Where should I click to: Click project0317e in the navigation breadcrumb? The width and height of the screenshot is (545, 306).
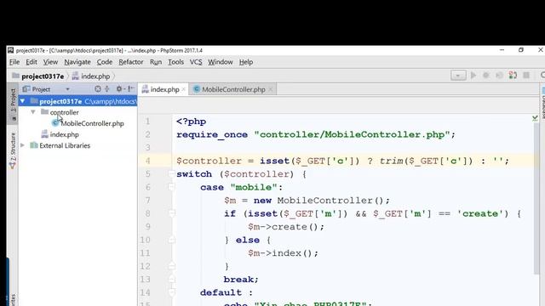click(x=43, y=76)
